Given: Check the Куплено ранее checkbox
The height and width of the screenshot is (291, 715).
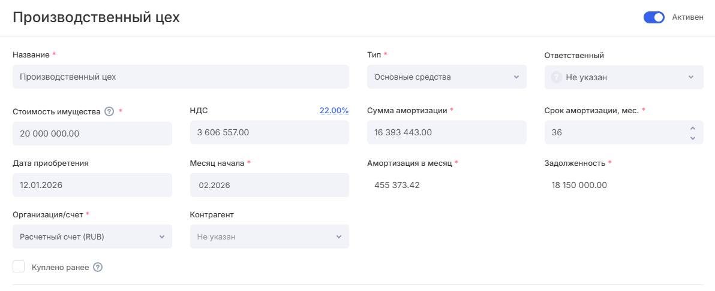Looking at the screenshot, I should pos(19,267).
